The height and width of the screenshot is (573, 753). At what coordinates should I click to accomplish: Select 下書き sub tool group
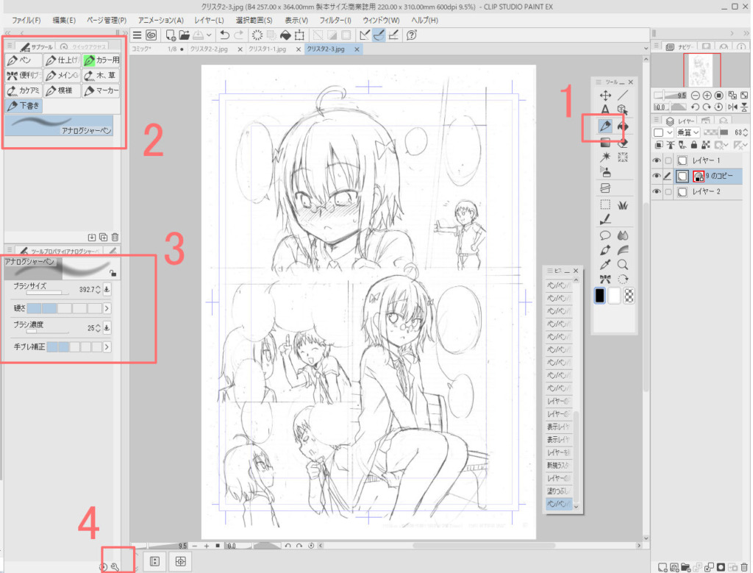tap(24, 106)
